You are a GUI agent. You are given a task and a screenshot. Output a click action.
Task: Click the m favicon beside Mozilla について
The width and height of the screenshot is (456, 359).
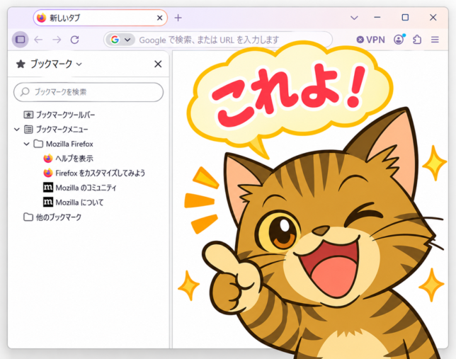click(48, 202)
